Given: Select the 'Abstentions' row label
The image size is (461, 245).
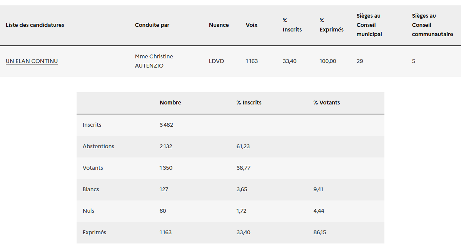Looking at the screenshot, I should coord(98,146).
